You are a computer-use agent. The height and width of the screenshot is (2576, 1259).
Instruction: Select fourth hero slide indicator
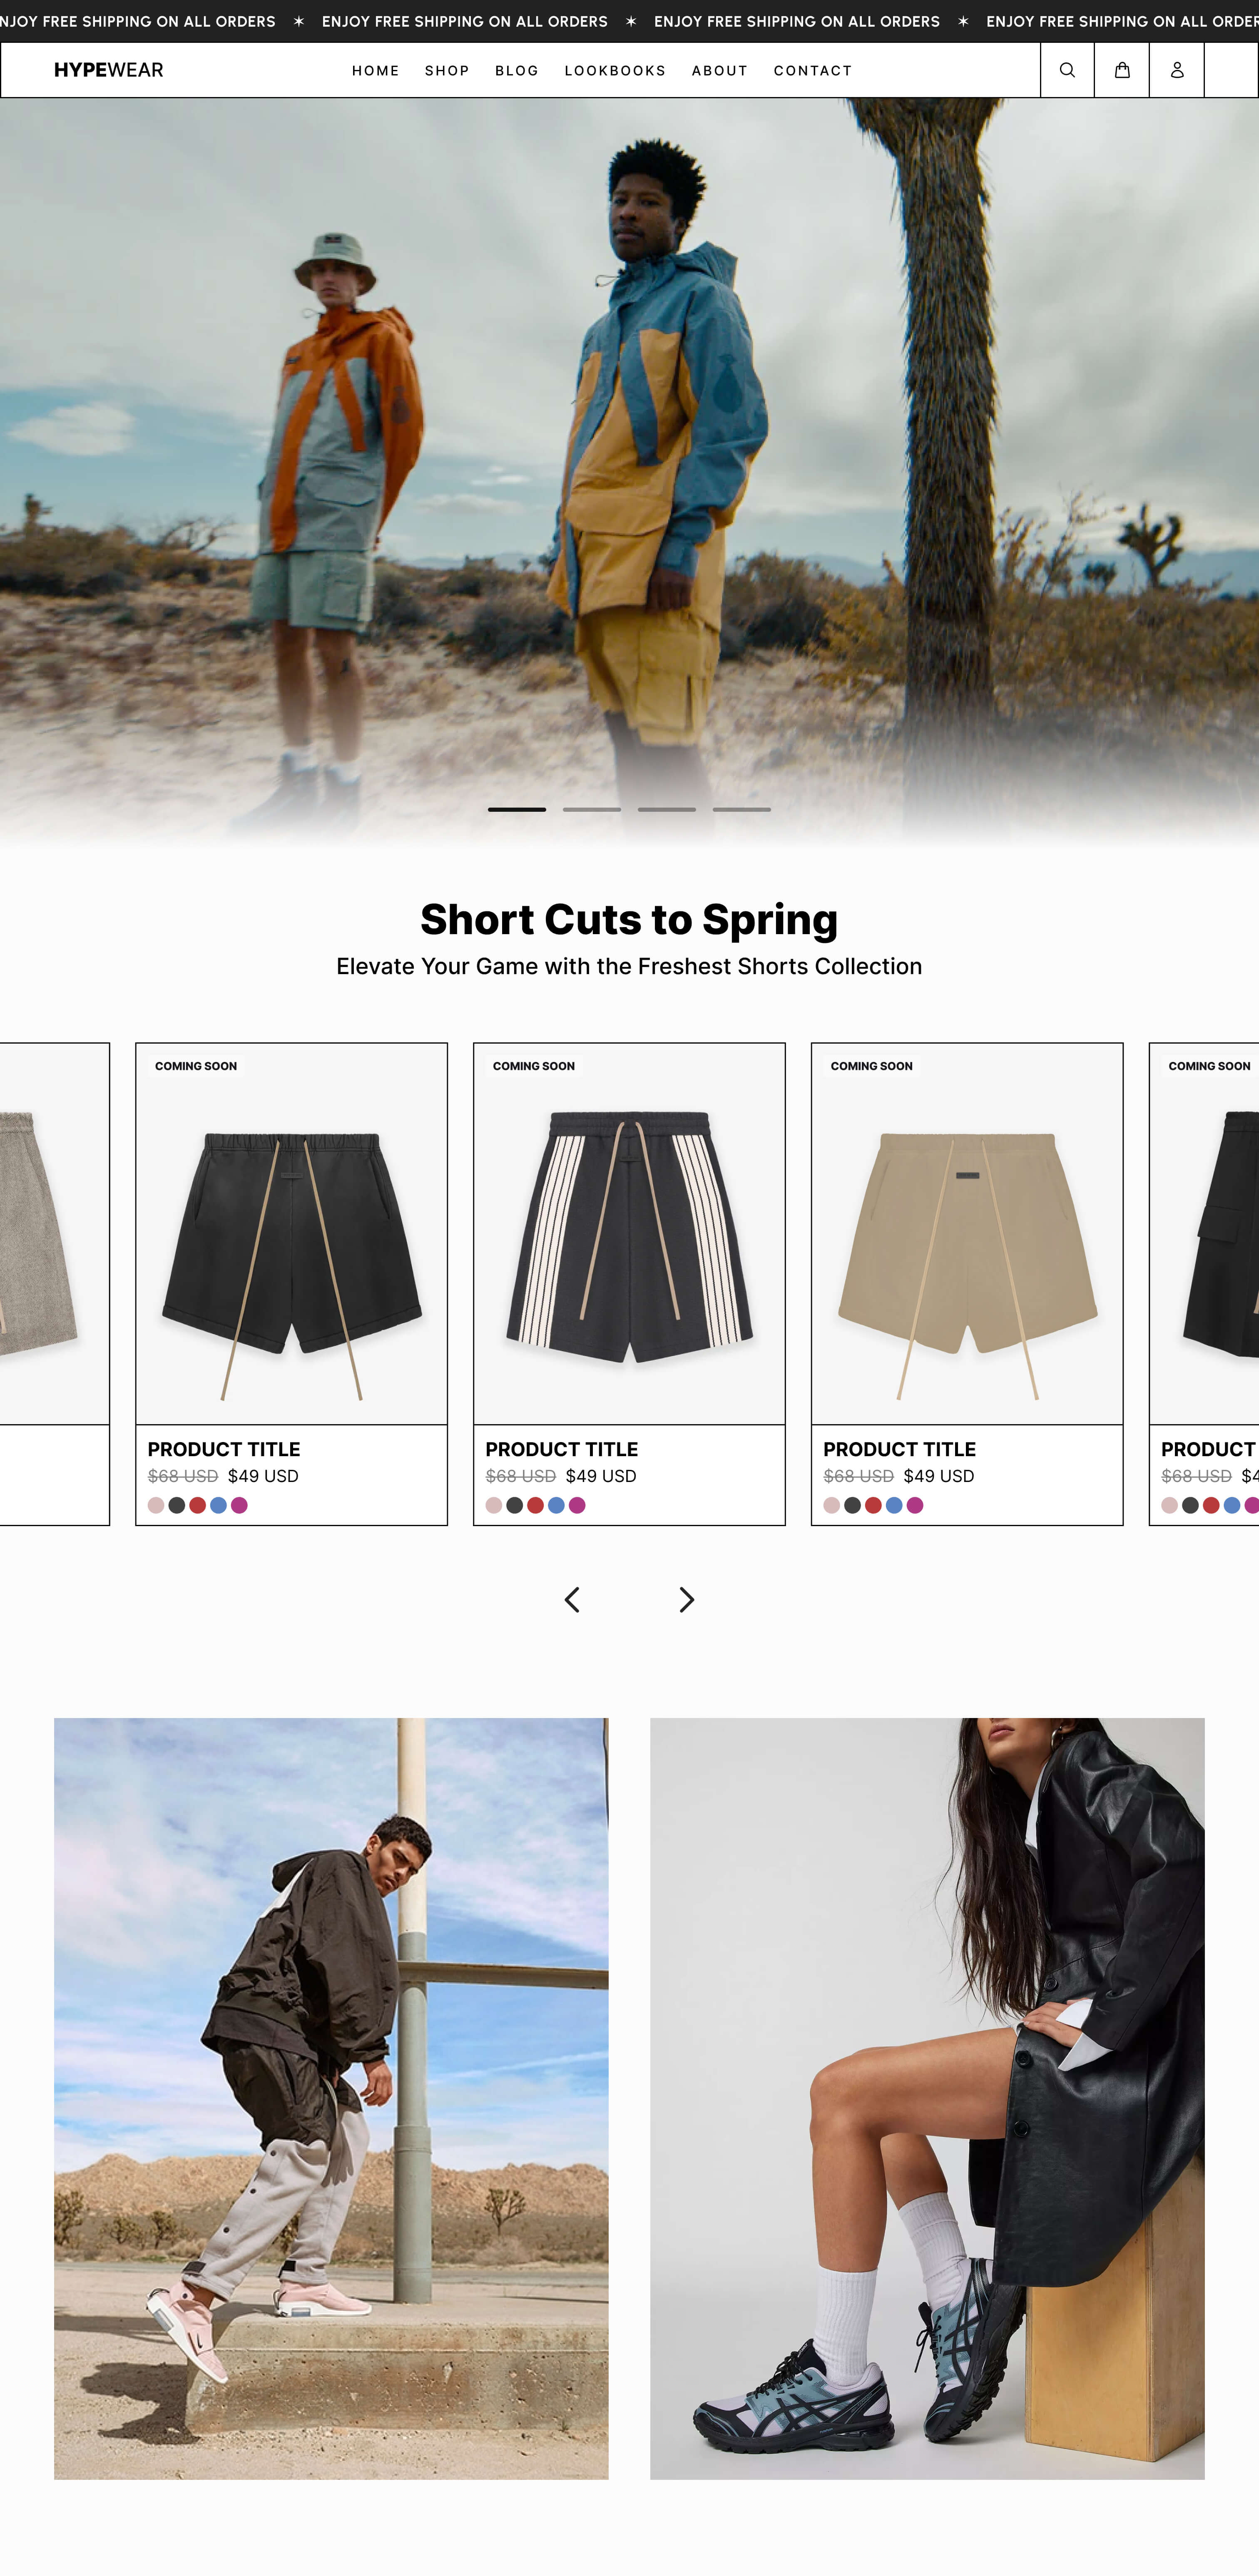pos(742,809)
